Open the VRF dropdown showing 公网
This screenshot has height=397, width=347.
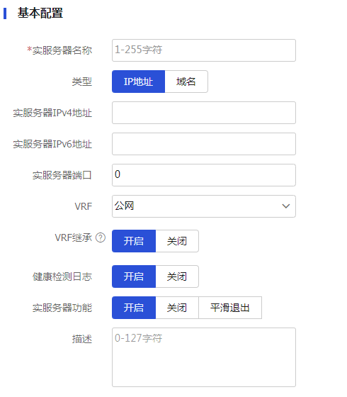pyautogui.click(x=204, y=206)
